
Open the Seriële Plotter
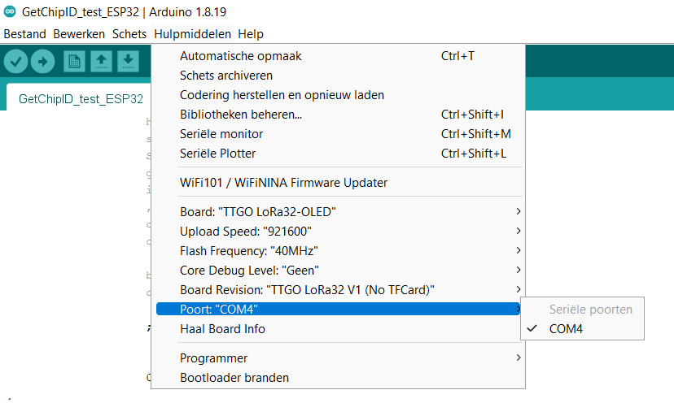click(x=339, y=154)
